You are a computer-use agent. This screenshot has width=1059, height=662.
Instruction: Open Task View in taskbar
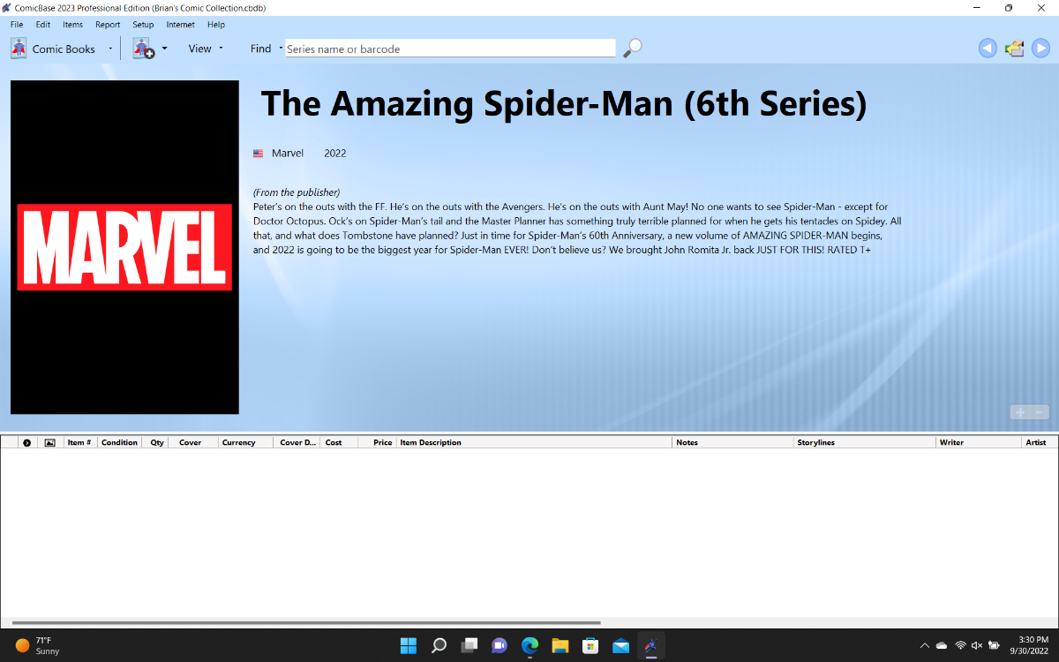[469, 645]
